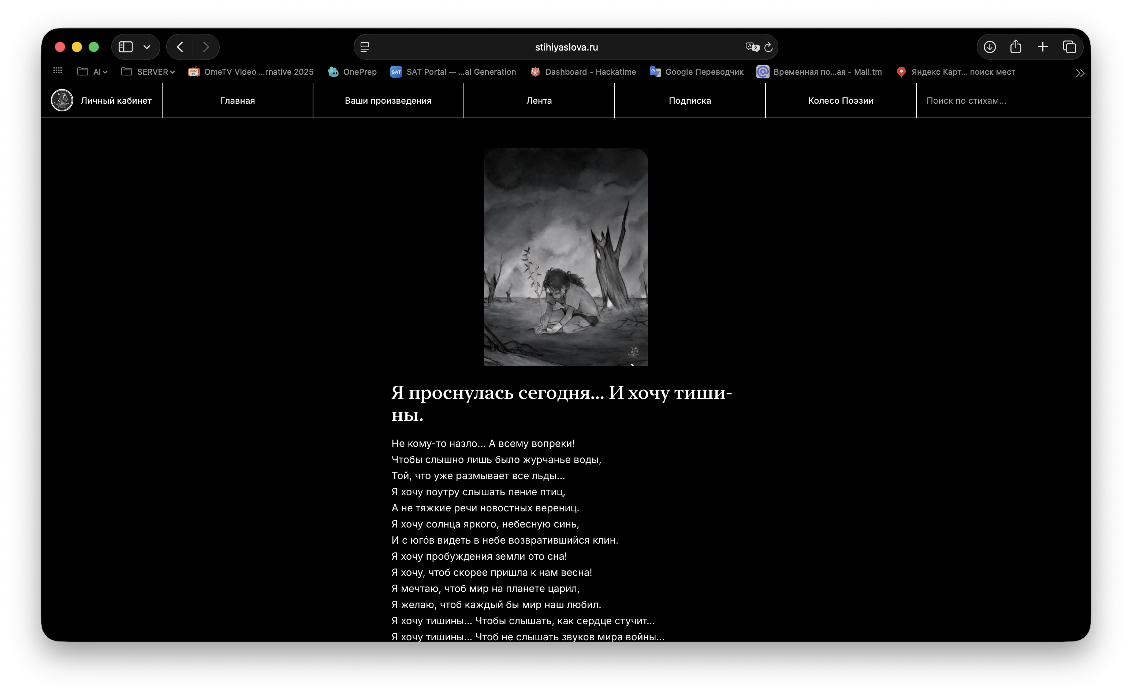Open the Колесо Поэзии tab
The image size is (1132, 696).
(x=840, y=100)
